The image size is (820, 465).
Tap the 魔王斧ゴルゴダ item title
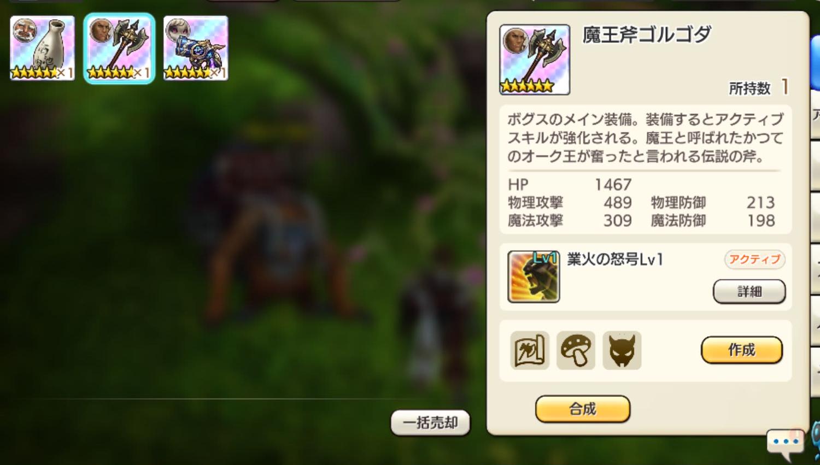pos(647,35)
